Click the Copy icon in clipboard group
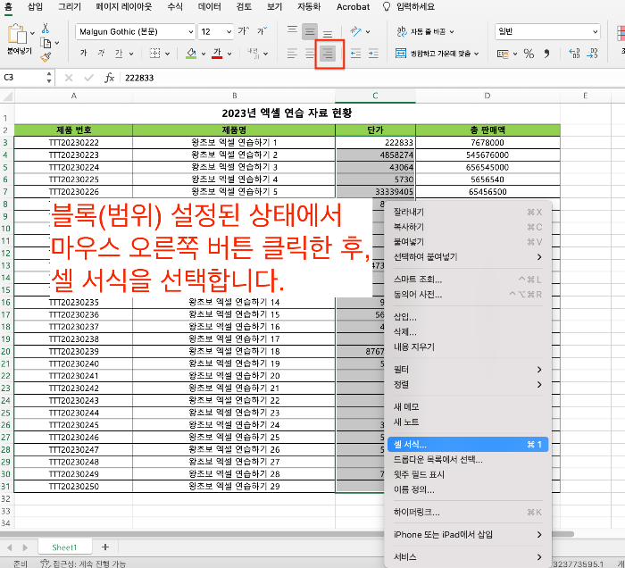This screenshot has height=568, width=625. click(46, 43)
